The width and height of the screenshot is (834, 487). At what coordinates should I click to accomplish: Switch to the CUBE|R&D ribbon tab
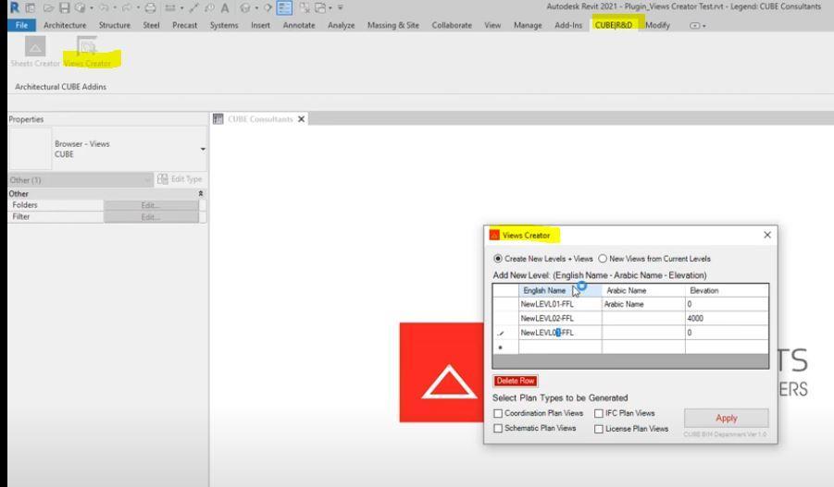614,25
